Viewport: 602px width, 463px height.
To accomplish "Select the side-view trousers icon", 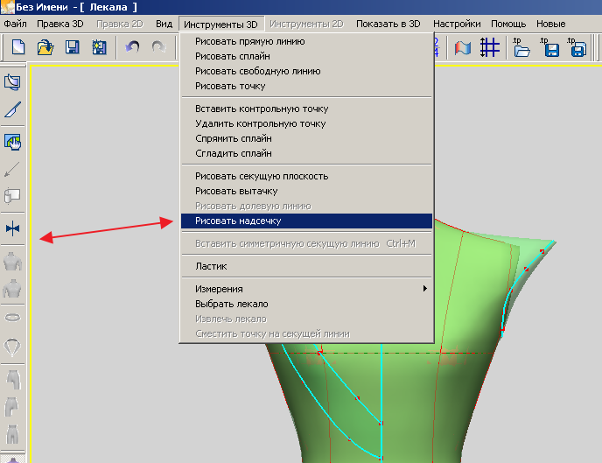I will click(x=13, y=380).
